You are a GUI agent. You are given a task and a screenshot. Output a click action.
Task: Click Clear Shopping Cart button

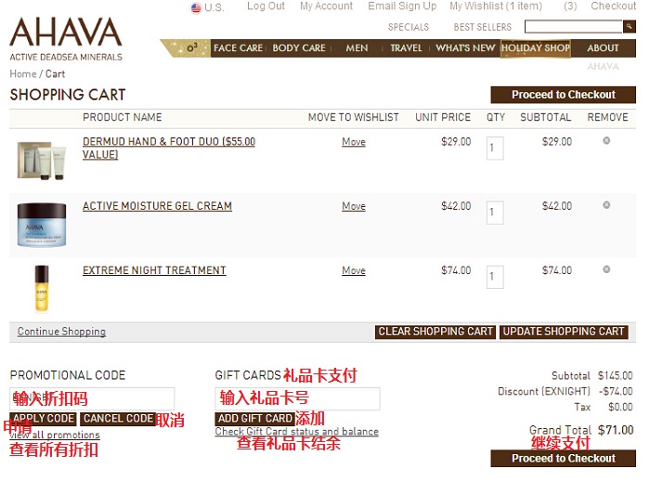[x=435, y=332]
